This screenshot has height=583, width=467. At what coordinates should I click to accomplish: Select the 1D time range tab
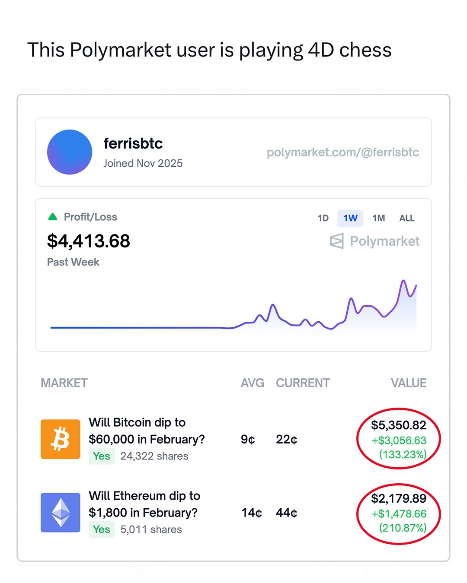pos(323,218)
